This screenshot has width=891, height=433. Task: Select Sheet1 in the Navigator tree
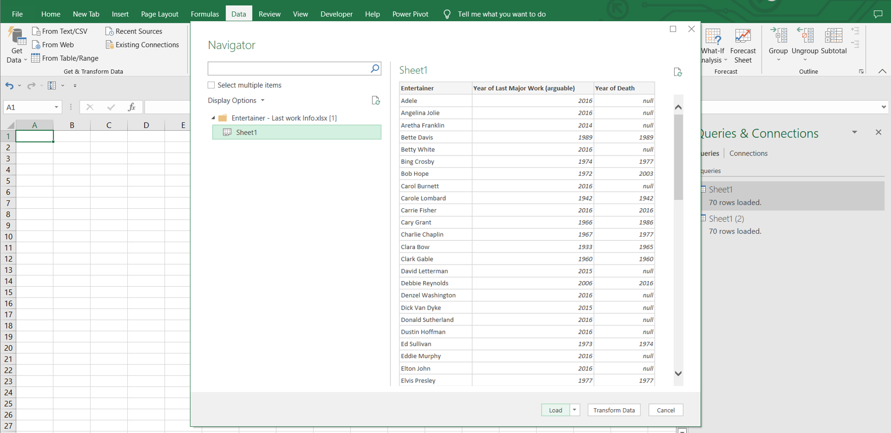(x=296, y=132)
